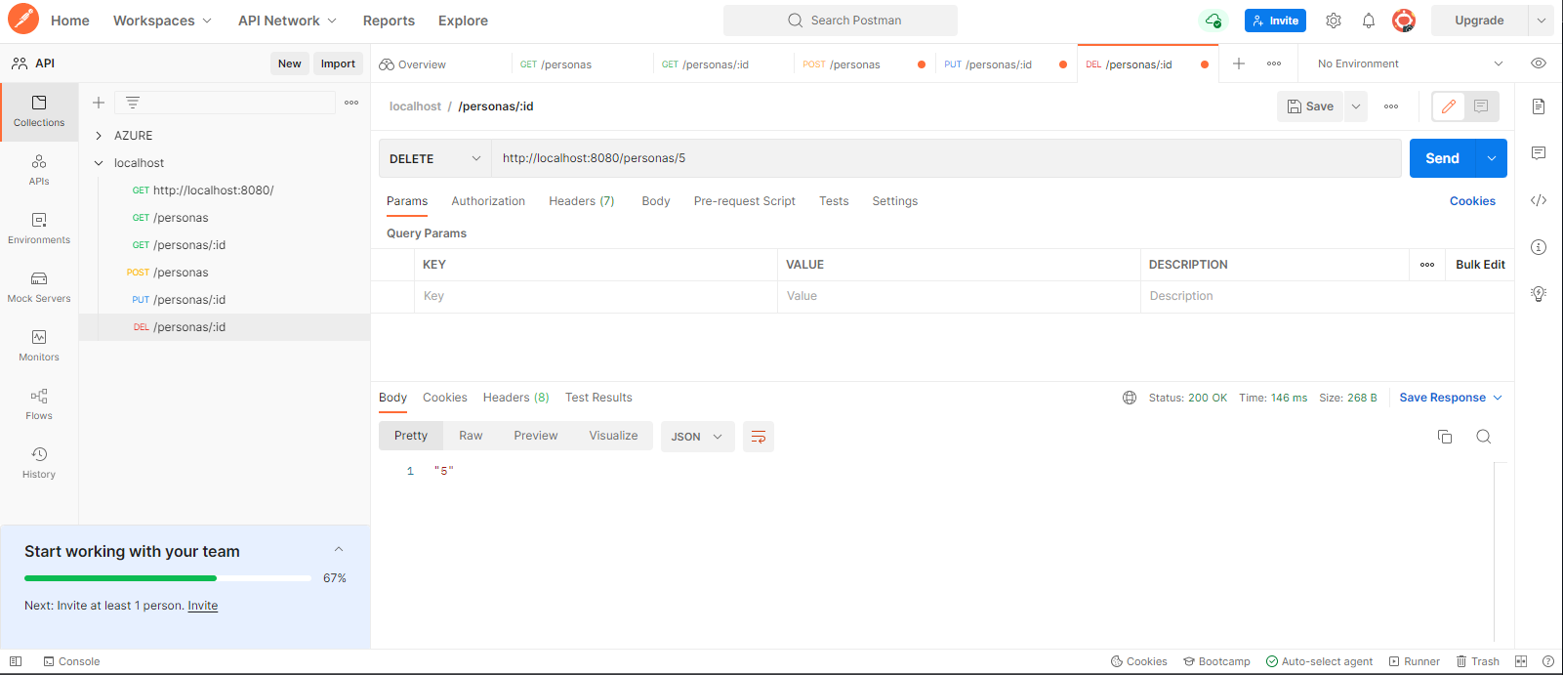1563x675 pixels.
Task: Open the code snippet panel
Action: (x=1539, y=200)
